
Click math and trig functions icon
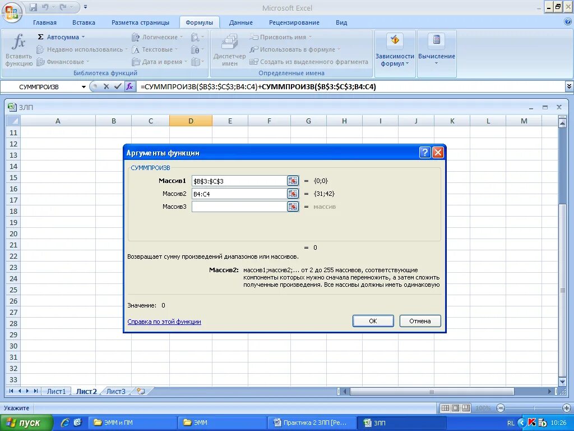[x=197, y=49]
